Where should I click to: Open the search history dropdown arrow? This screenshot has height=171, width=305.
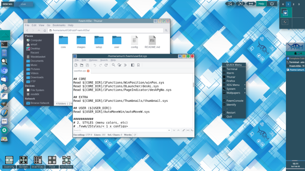click(x=169, y=130)
